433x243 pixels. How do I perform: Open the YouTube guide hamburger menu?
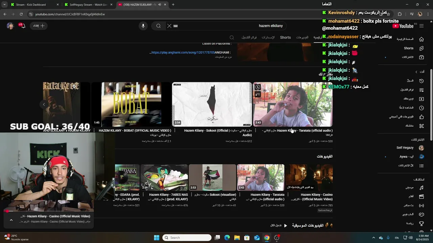421,26
